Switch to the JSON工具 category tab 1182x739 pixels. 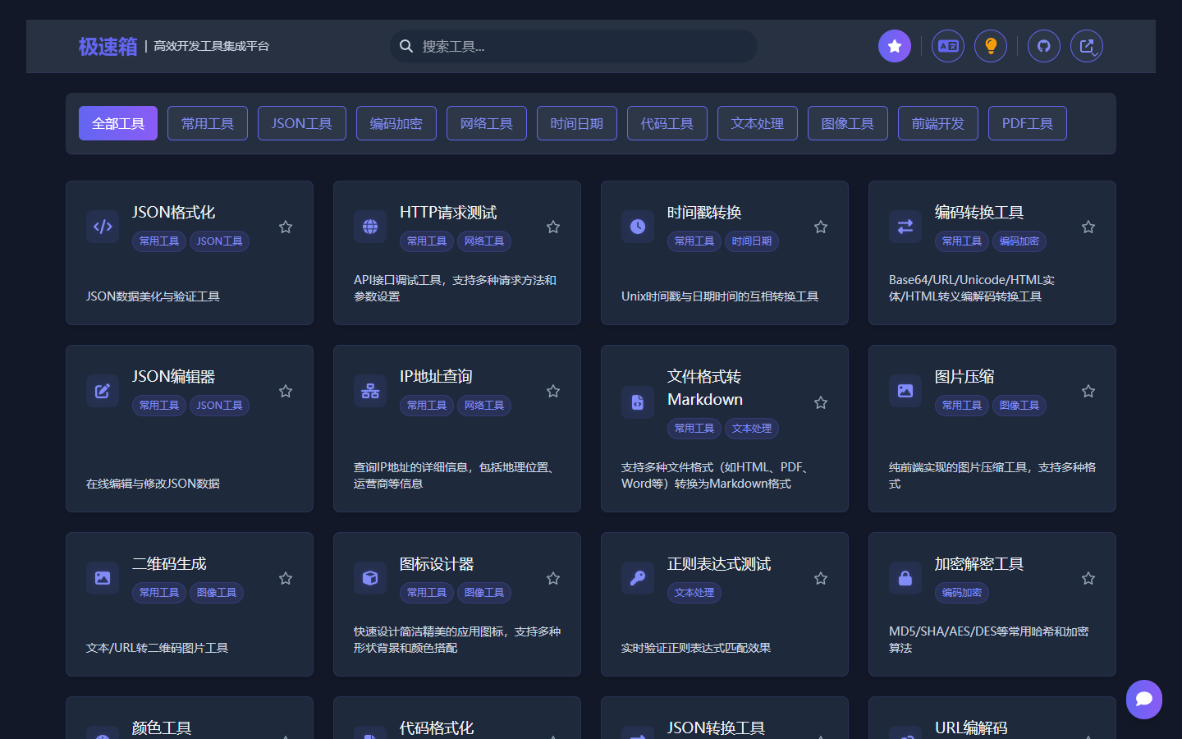(x=302, y=123)
